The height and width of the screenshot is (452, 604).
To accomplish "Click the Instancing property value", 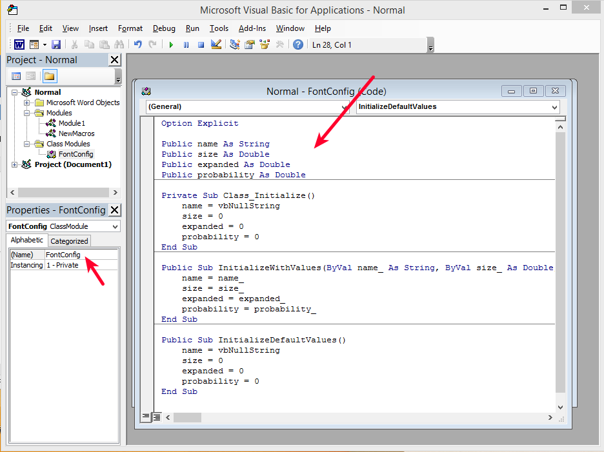I will pos(81,265).
